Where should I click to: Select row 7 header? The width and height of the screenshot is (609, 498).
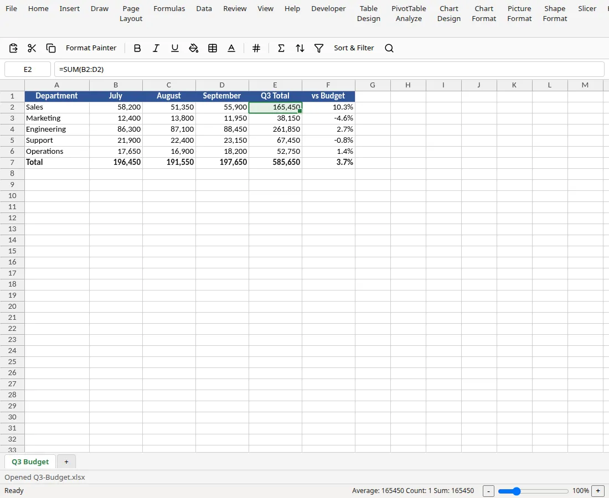click(x=12, y=163)
